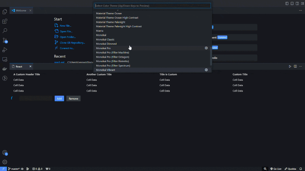This screenshot has width=305, height=171.
Task: Click the Clone Git Repository link
Action: [72, 43]
